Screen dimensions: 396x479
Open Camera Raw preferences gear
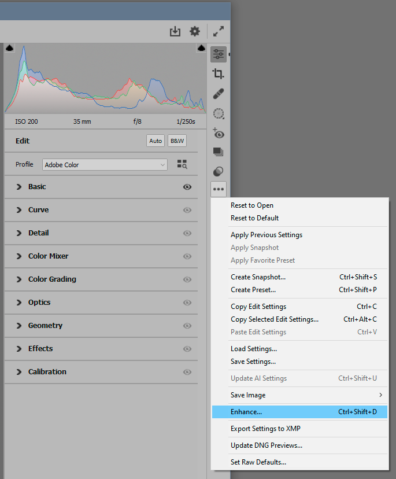(x=195, y=31)
